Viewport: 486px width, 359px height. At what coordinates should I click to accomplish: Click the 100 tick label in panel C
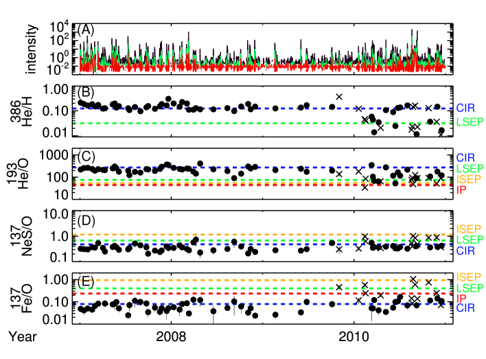tap(58, 178)
